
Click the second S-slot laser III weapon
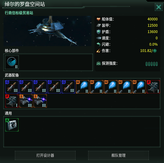40,101
